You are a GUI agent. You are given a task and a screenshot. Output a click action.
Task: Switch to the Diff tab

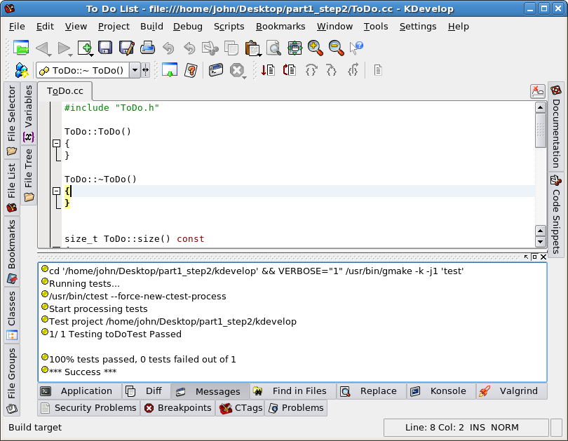click(x=147, y=391)
